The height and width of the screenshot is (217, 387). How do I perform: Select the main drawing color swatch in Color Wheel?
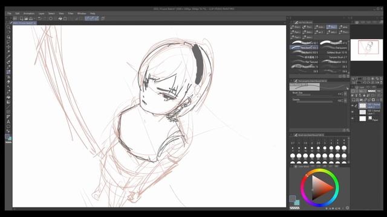pyautogui.click(x=292, y=198)
